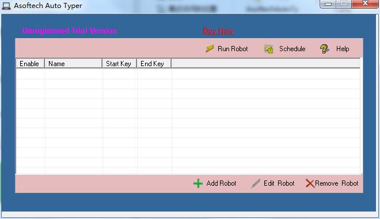Sort by the Name column header
Image resolution: width=380 pixels, height=219 pixels.
74,63
